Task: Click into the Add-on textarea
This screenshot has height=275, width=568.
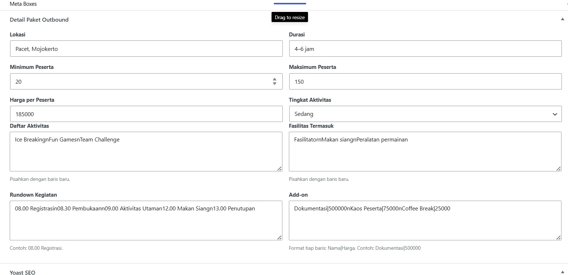Action: [x=425, y=221]
